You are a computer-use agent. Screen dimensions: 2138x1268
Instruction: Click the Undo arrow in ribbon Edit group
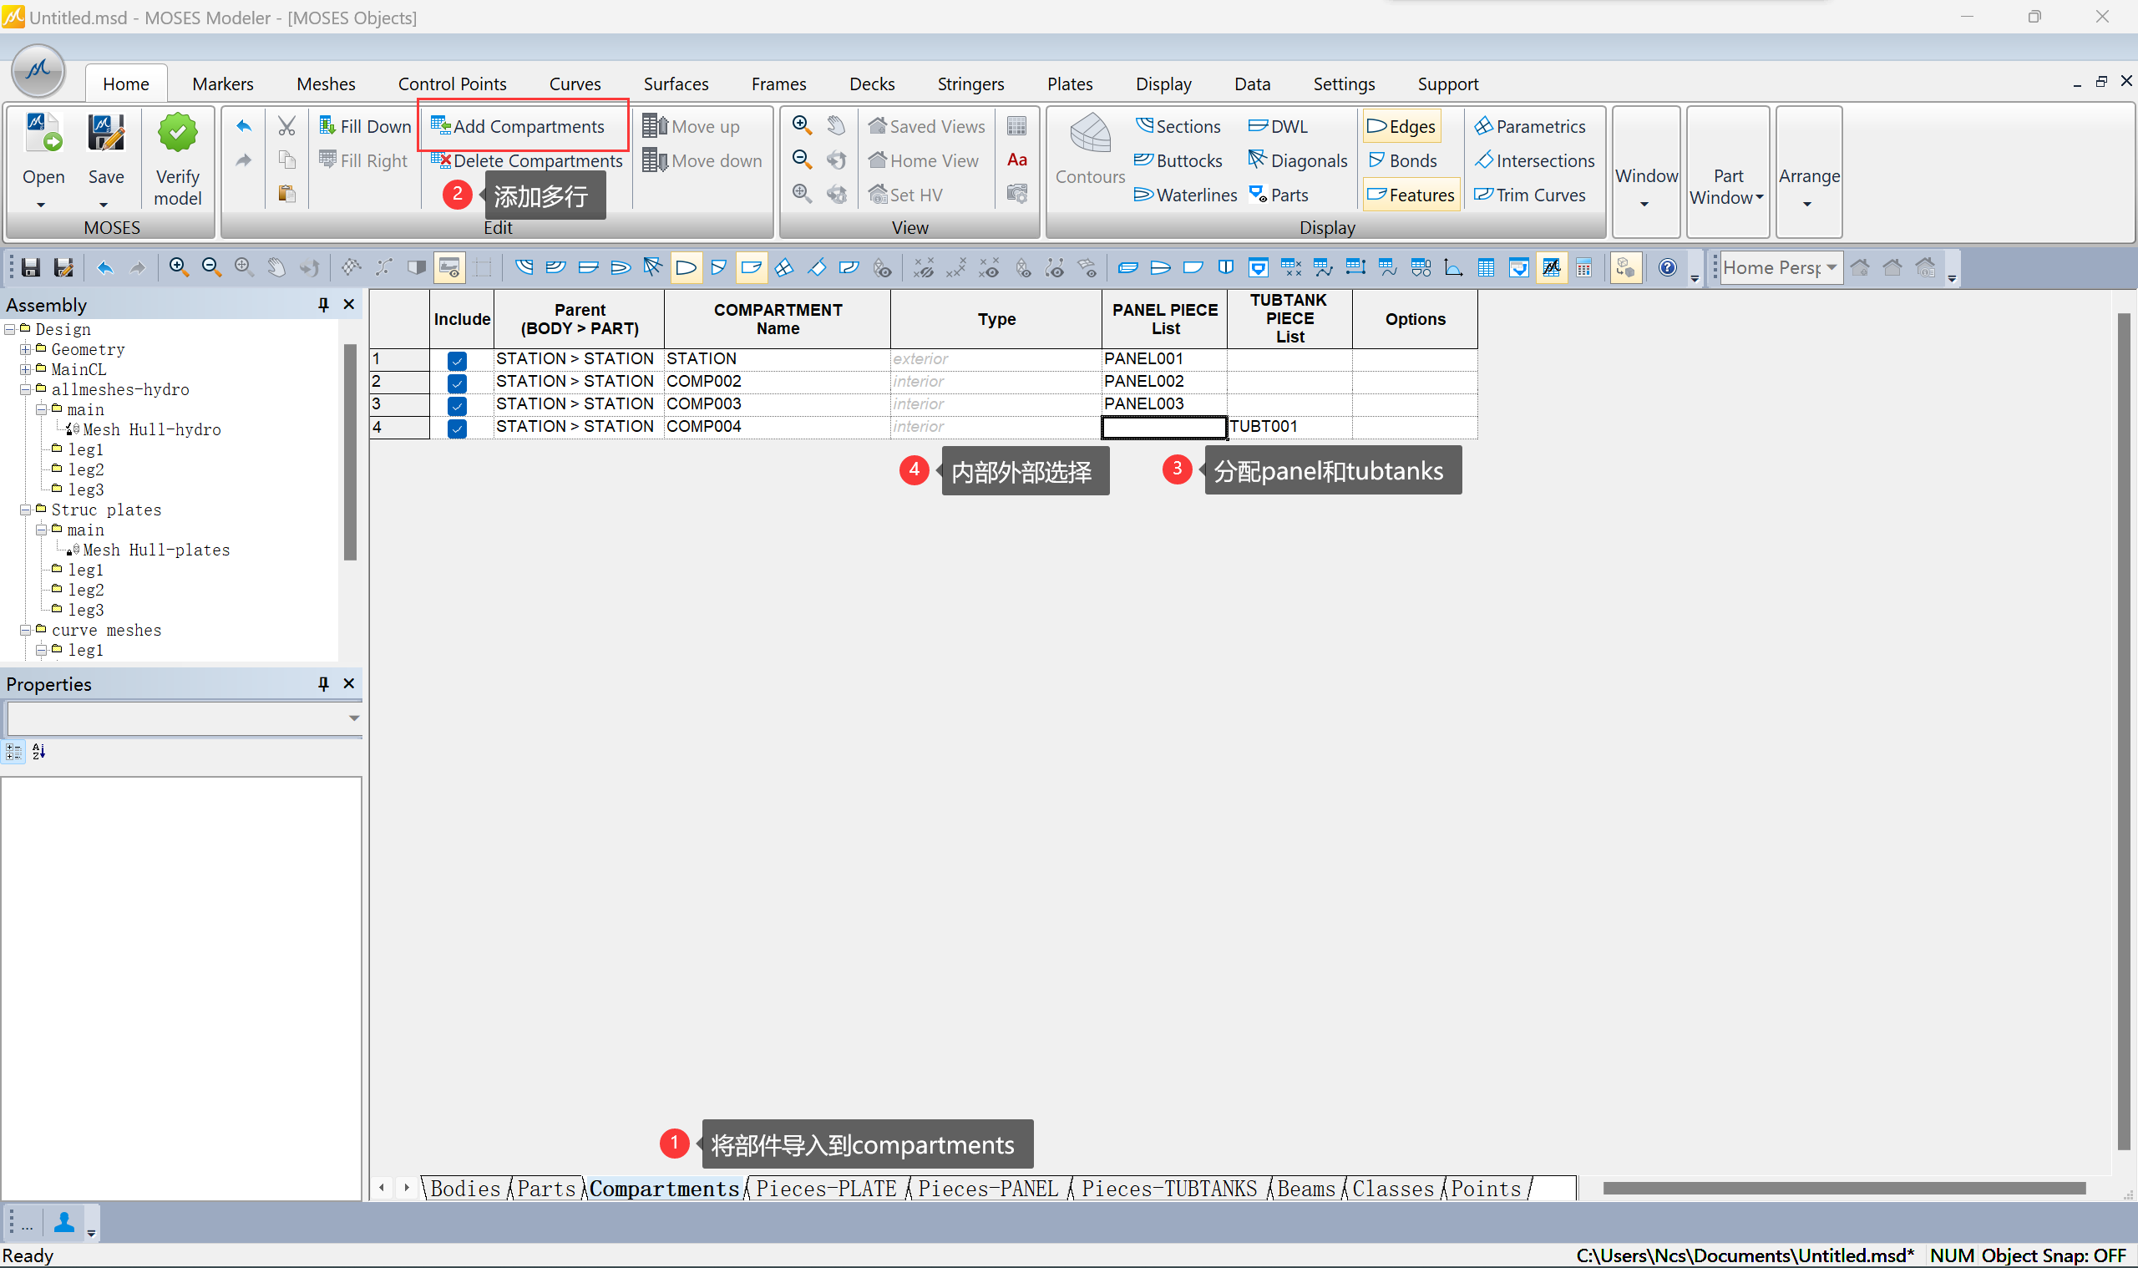click(243, 126)
